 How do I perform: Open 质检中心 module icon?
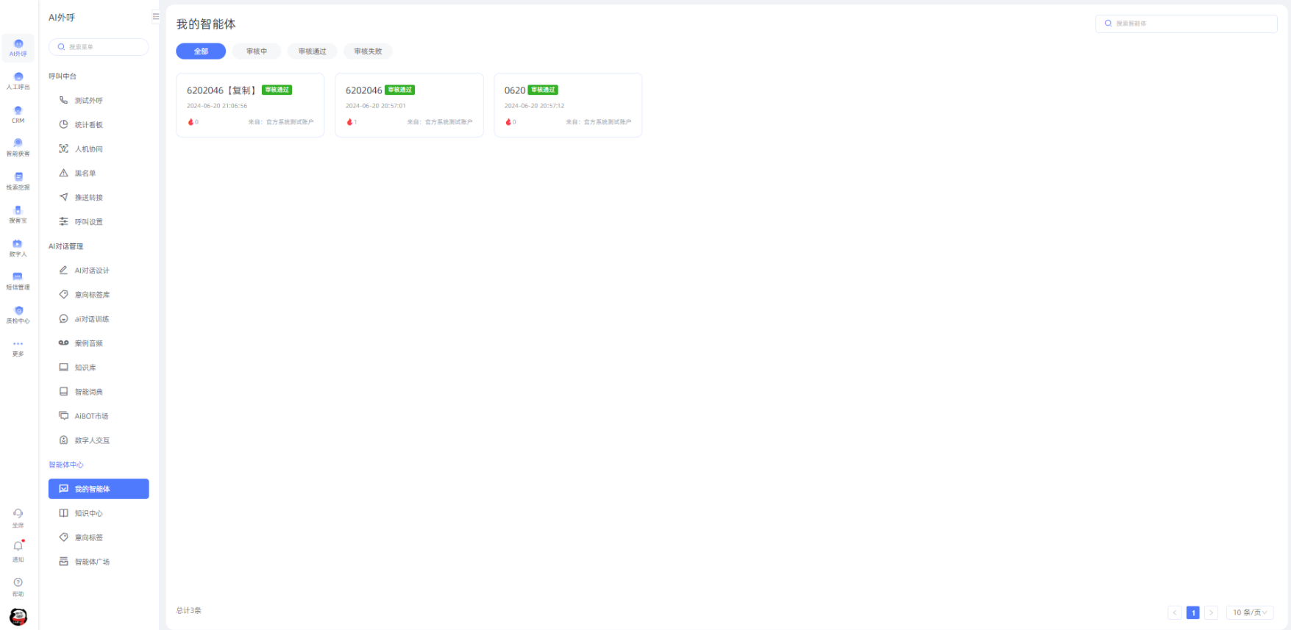pos(18,314)
